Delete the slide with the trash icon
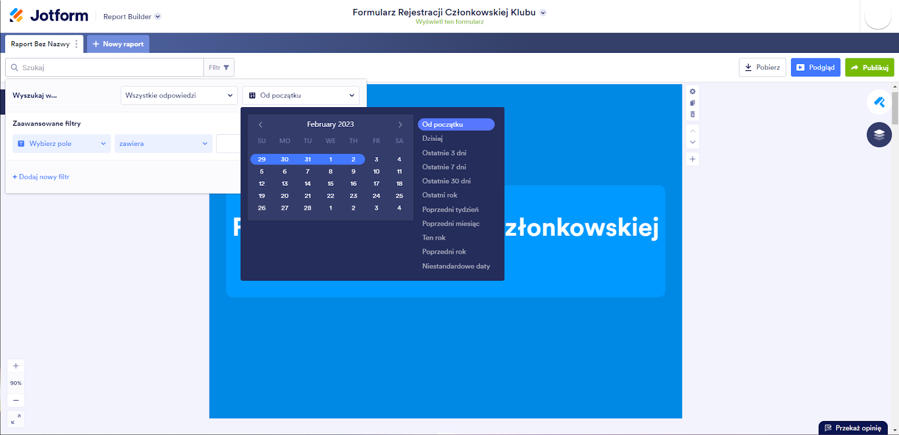 coord(692,115)
